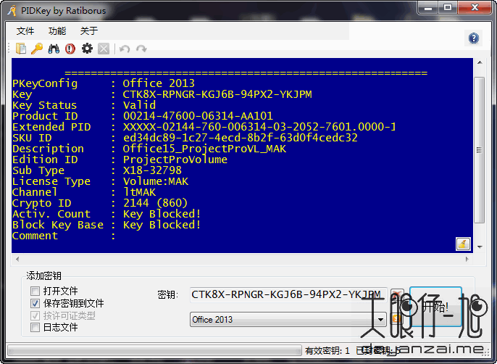Clear the console with broom icon
Image resolution: width=497 pixels, height=364 pixels.
pos(463,244)
